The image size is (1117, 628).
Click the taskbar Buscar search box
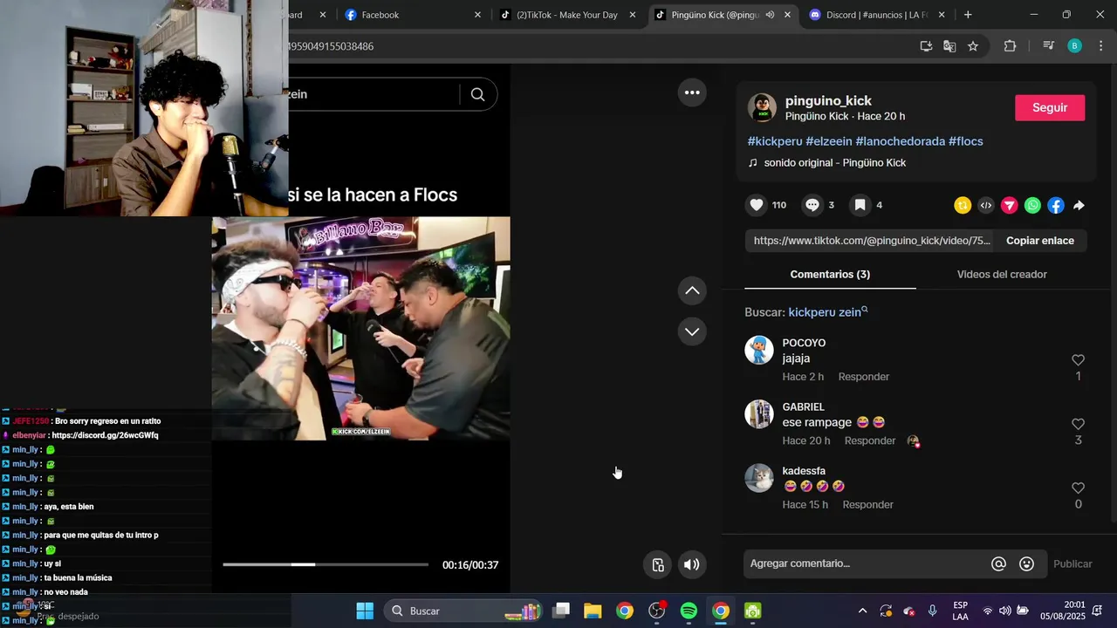464,611
